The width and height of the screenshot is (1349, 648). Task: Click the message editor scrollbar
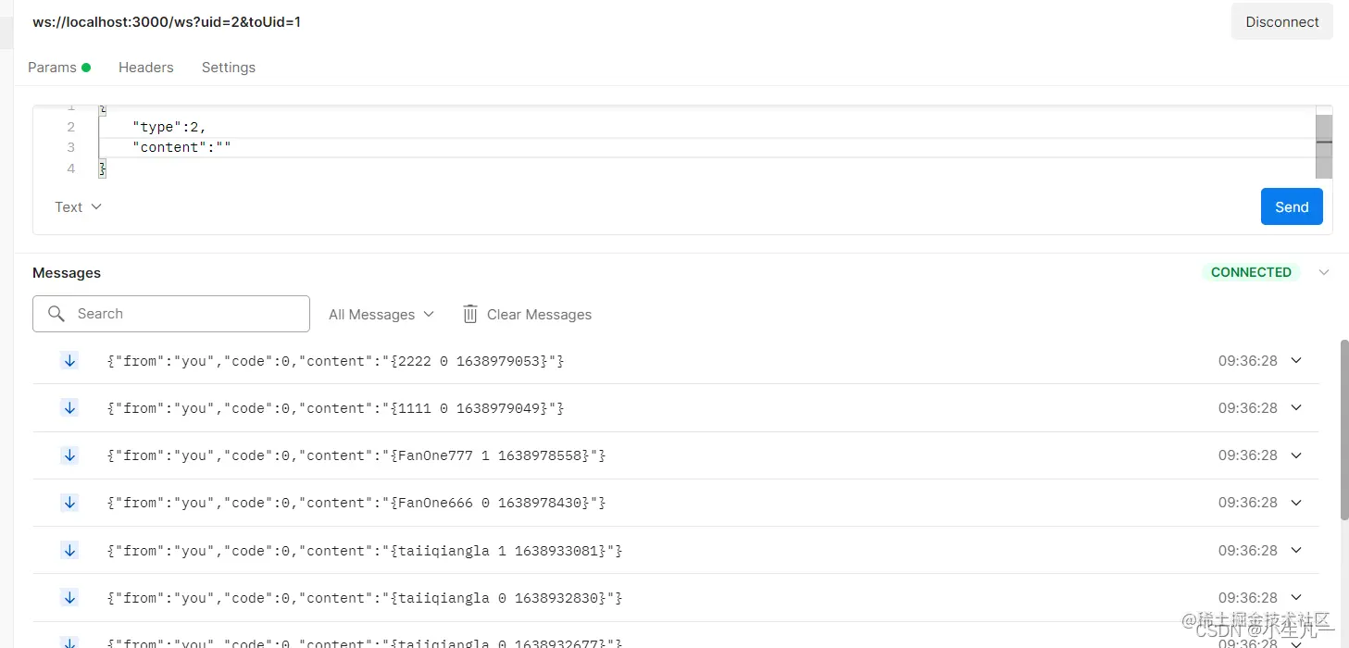(1324, 146)
